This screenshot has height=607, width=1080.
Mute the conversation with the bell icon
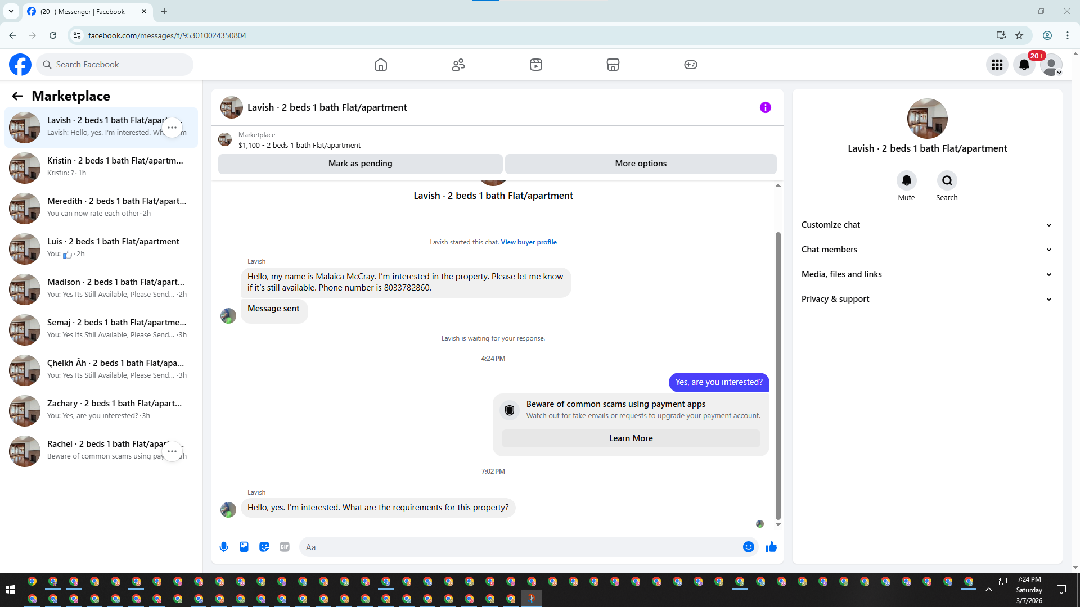[x=907, y=180]
